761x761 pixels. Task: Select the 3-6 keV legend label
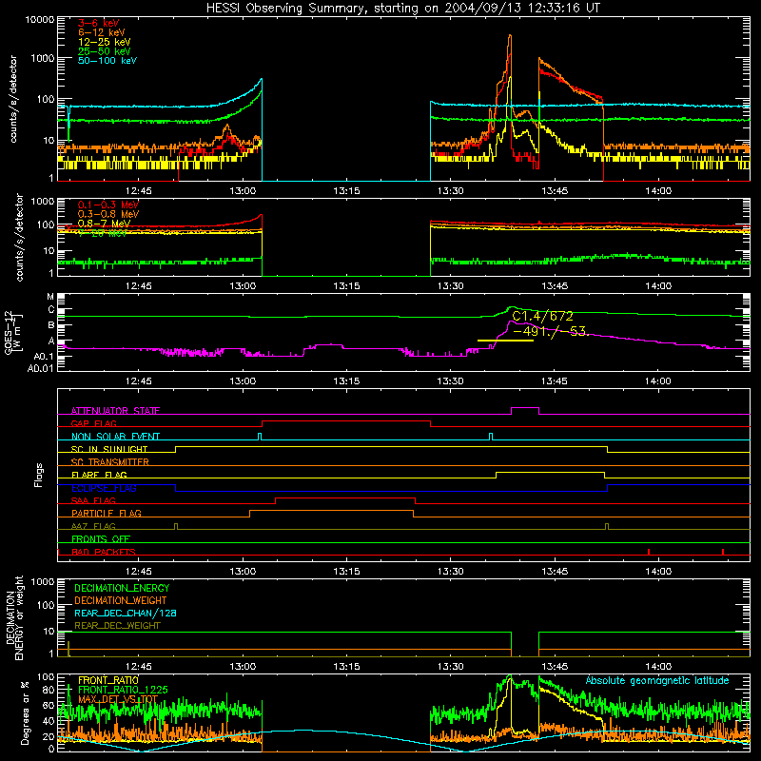(99, 23)
